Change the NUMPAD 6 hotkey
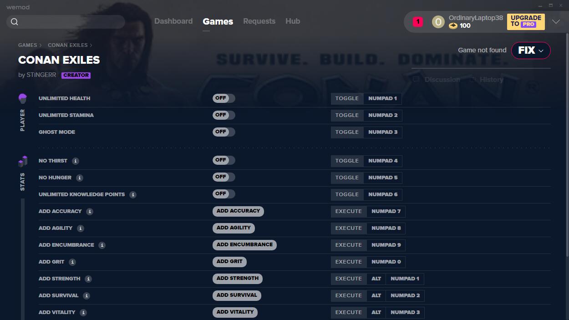The image size is (569, 320). tap(383, 194)
